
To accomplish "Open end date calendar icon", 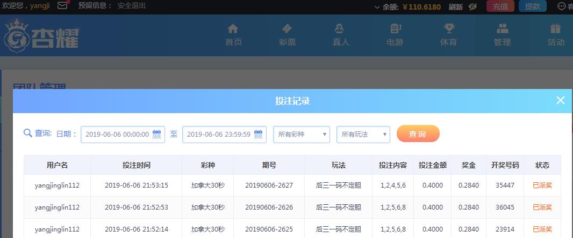I will [x=259, y=134].
